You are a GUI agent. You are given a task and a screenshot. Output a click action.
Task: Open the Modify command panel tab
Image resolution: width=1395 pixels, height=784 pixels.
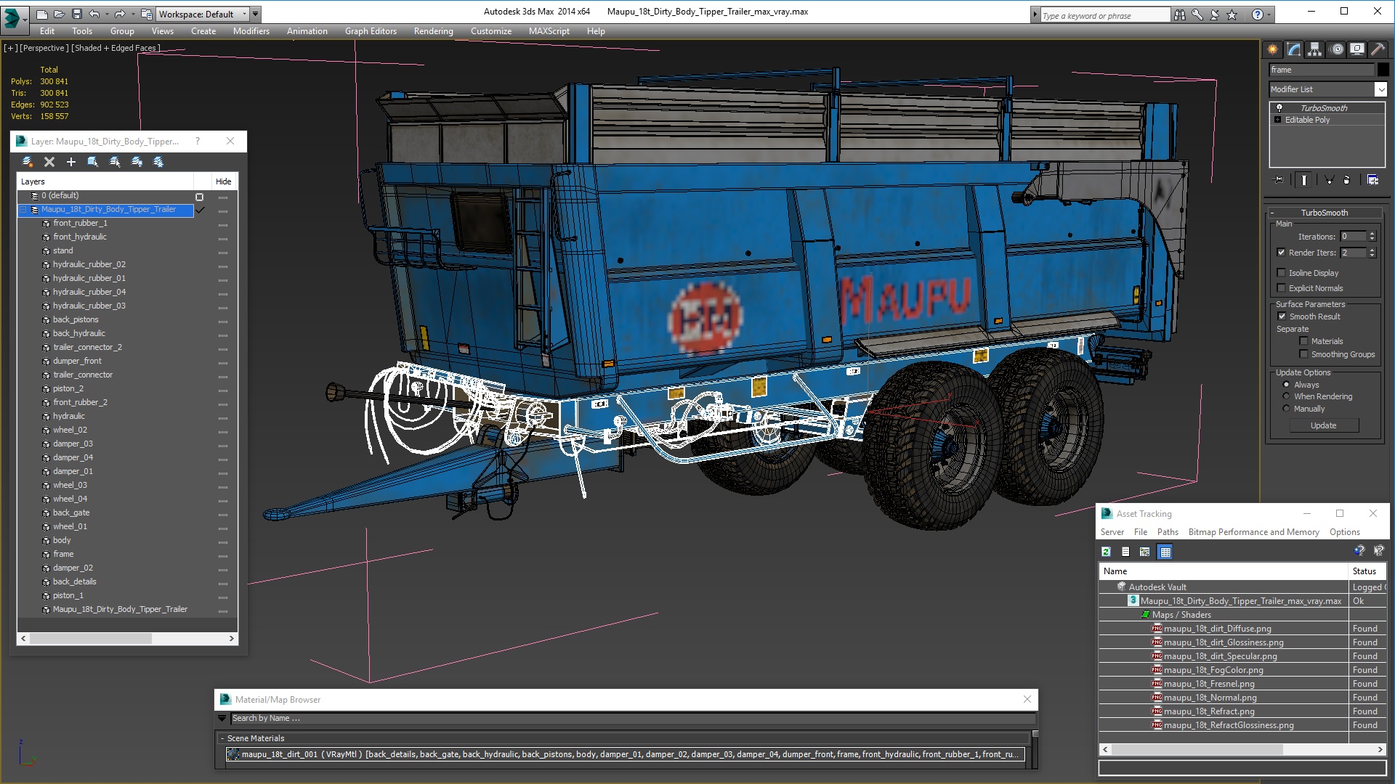point(1294,49)
